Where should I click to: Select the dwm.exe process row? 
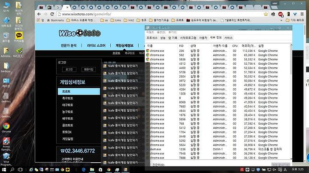(x=218, y=149)
